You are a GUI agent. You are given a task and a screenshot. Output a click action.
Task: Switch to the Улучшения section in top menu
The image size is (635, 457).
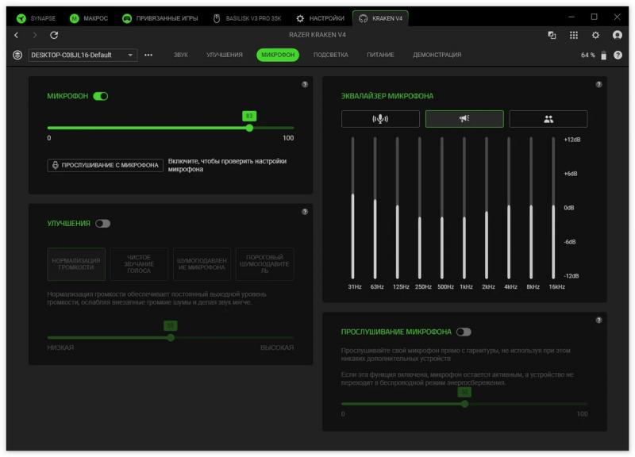pos(225,55)
